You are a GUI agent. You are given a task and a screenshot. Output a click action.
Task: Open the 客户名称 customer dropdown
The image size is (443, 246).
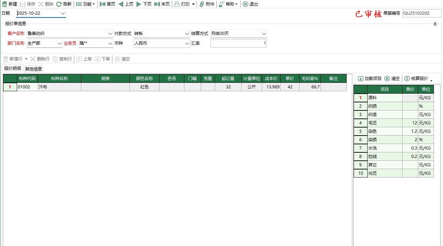coord(110,34)
